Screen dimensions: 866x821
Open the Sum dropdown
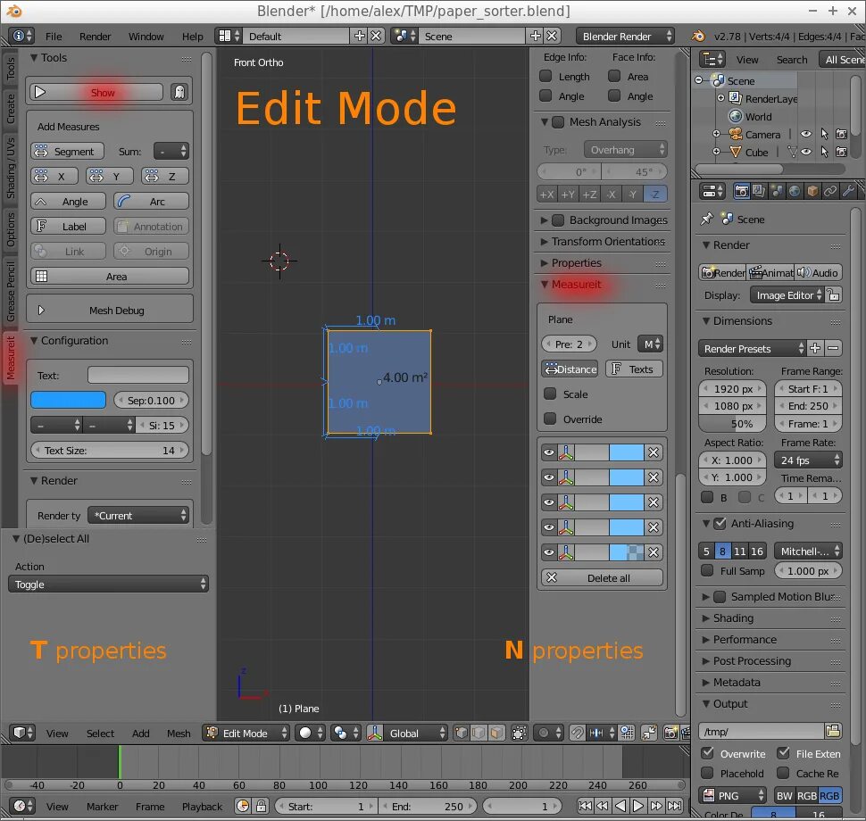171,152
